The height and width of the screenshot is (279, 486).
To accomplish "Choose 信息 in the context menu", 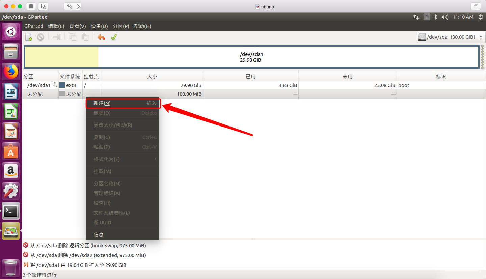I will 122,234.
